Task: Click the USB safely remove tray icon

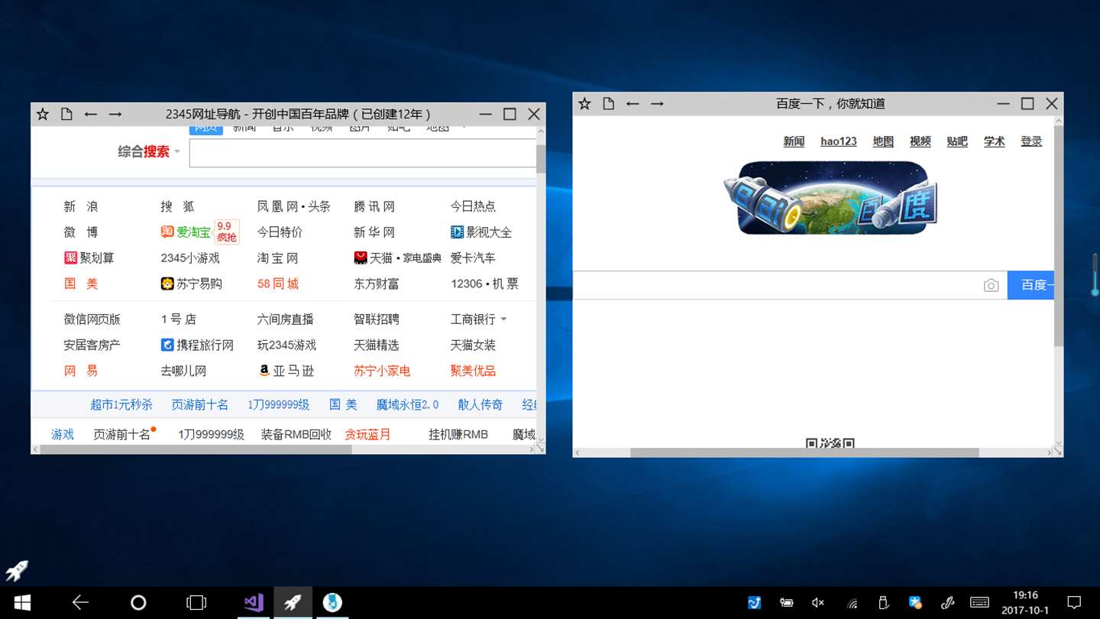Action: (883, 603)
